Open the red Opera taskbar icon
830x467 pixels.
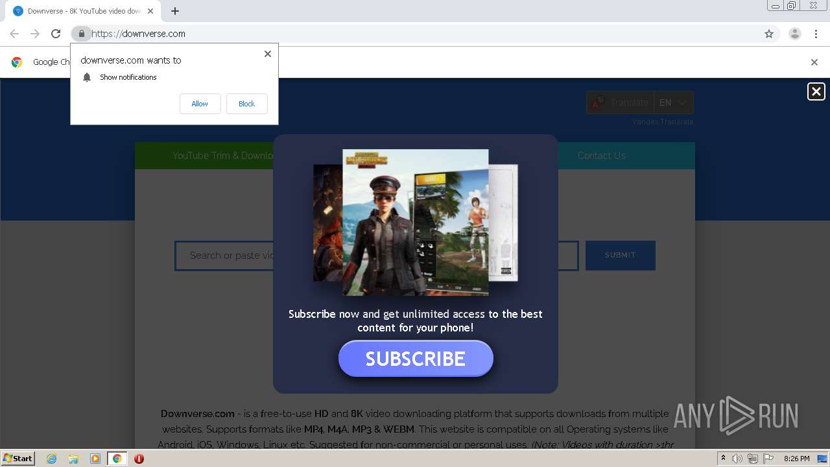(139, 459)
